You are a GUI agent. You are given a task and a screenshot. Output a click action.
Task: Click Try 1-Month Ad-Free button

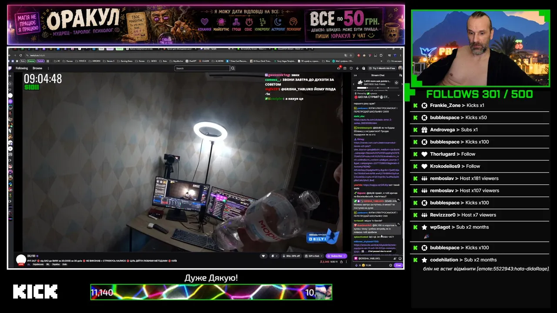[382, 68]
